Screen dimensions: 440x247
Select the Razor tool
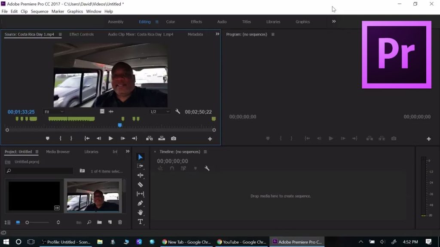[x=141, y=184]
